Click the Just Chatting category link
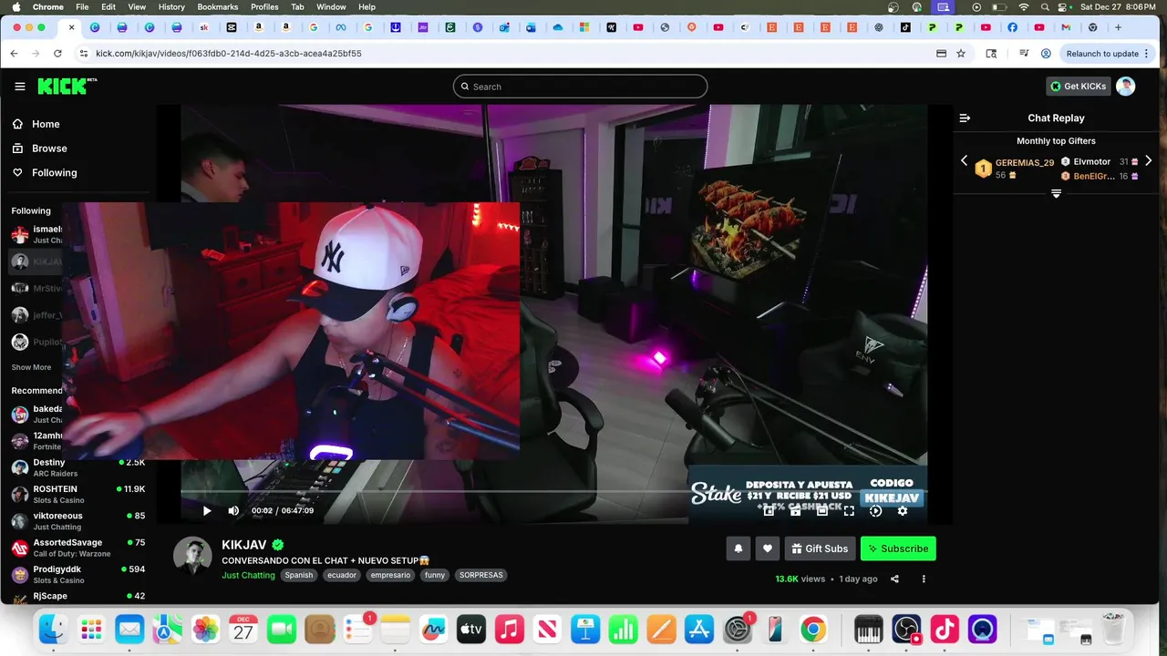 pyautogui.click(x=248, y=575)
